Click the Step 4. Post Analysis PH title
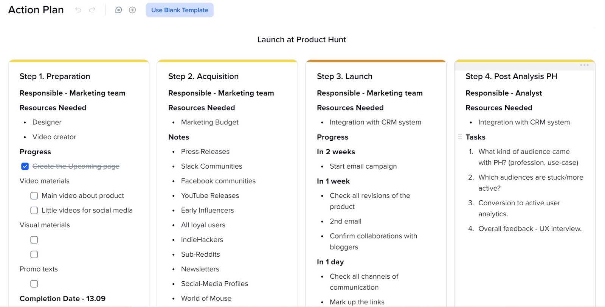 [x=511, y=76]
